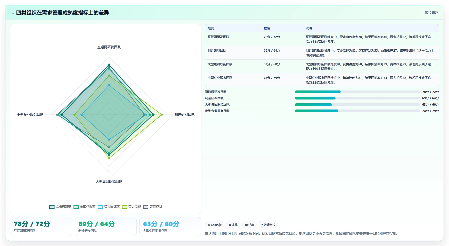449x246 pixels.
Task: Toggle the 需求有效率 legend item
Action: pyautogui.click(x=60, y=207)
